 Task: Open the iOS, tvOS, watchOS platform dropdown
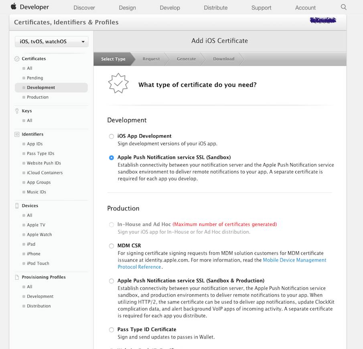coord(51,42)
